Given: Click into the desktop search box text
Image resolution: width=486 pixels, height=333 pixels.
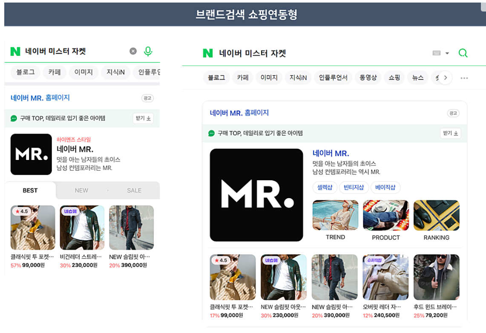Looking at the screenshot, I should (x=253, y=53).
